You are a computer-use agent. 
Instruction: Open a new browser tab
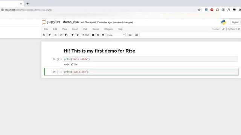(x=27, y=3)
